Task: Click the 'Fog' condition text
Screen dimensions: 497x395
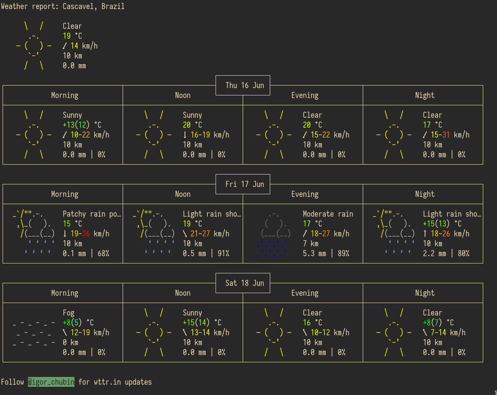Action: [68, 313]
